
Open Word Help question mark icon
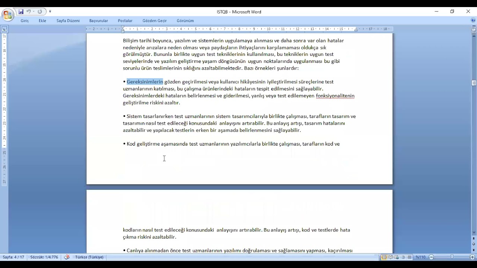(473, 20)
